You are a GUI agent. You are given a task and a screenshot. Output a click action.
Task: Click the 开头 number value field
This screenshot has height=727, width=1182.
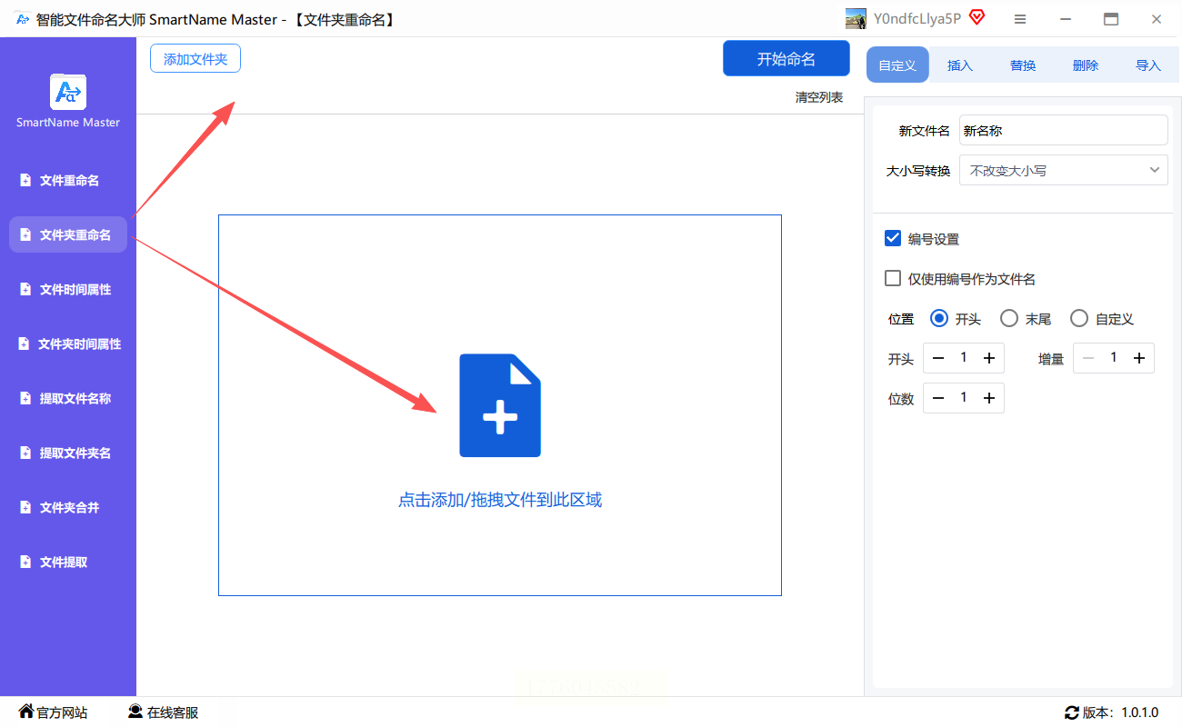(x=964, y=358)
